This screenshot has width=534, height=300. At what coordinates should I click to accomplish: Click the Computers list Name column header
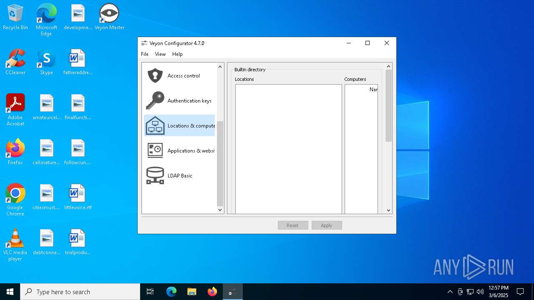(x=373, y=90)
